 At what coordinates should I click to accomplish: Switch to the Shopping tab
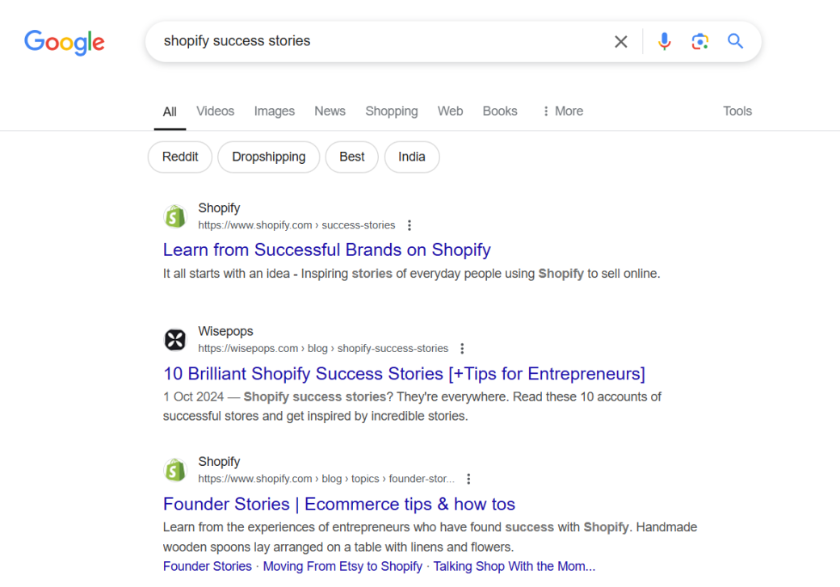pos(391,111)
